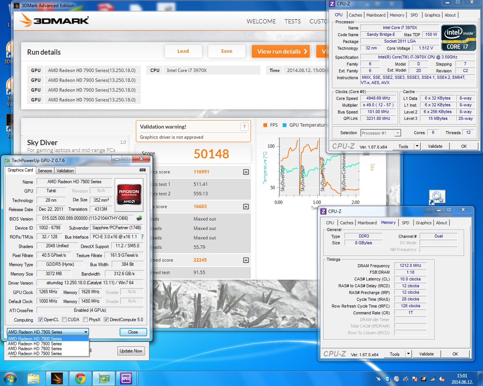Click the gear shortcut icon on the desktop
483x386 pixels.
437,198
